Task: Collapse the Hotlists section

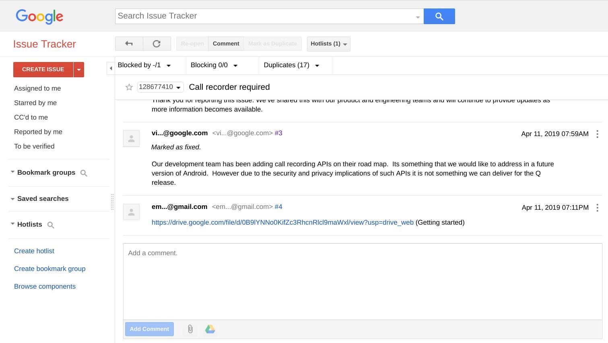Action: tap(12, 224)
